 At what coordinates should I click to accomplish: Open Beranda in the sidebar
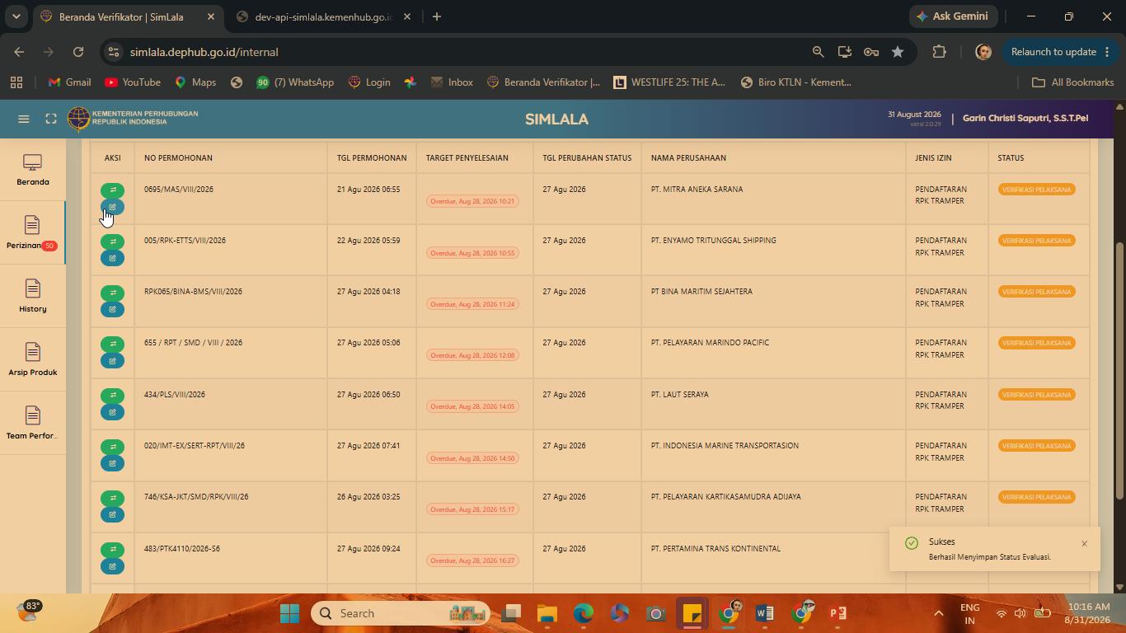click(x=33, y=170)
